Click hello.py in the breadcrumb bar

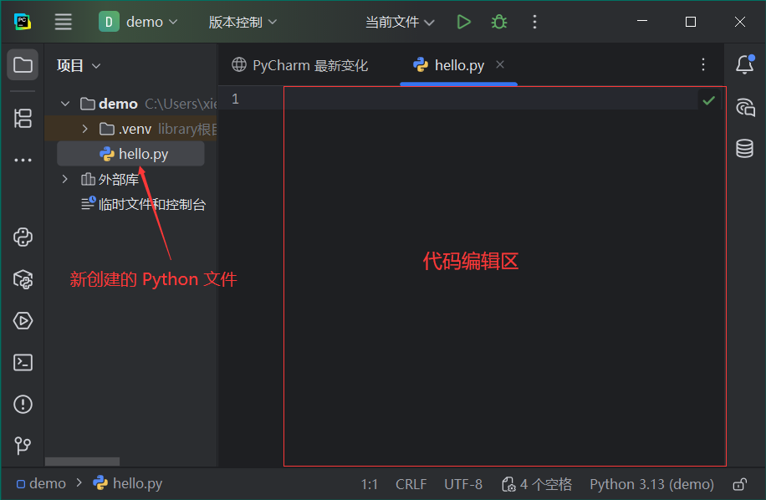pos(127,483)
